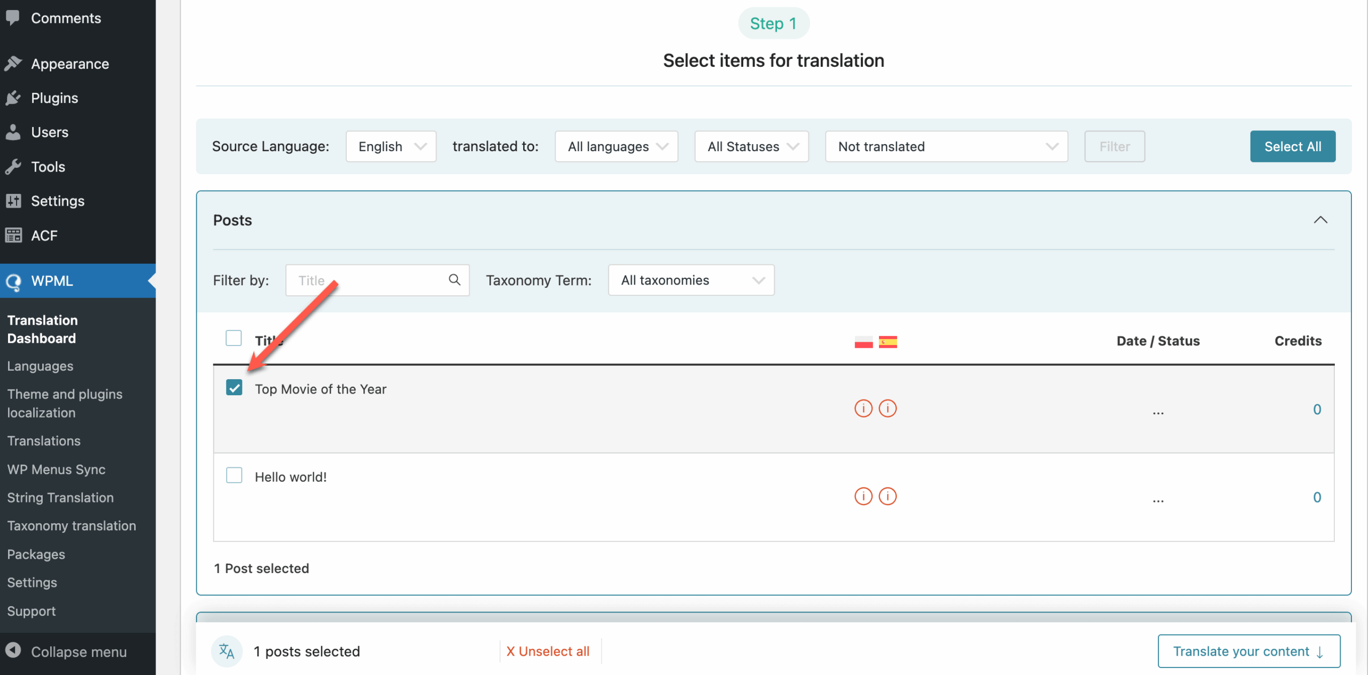This screenshot has height=675, width=1368.
Task: Click the Spanish flag column header
Action: point(888,342)
